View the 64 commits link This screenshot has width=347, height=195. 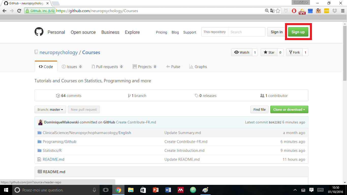(x=69, y=96)
